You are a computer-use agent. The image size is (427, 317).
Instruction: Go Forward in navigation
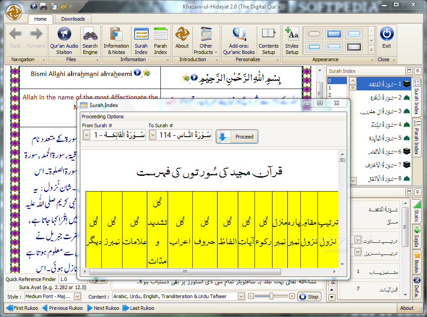(x=36, y=38)
